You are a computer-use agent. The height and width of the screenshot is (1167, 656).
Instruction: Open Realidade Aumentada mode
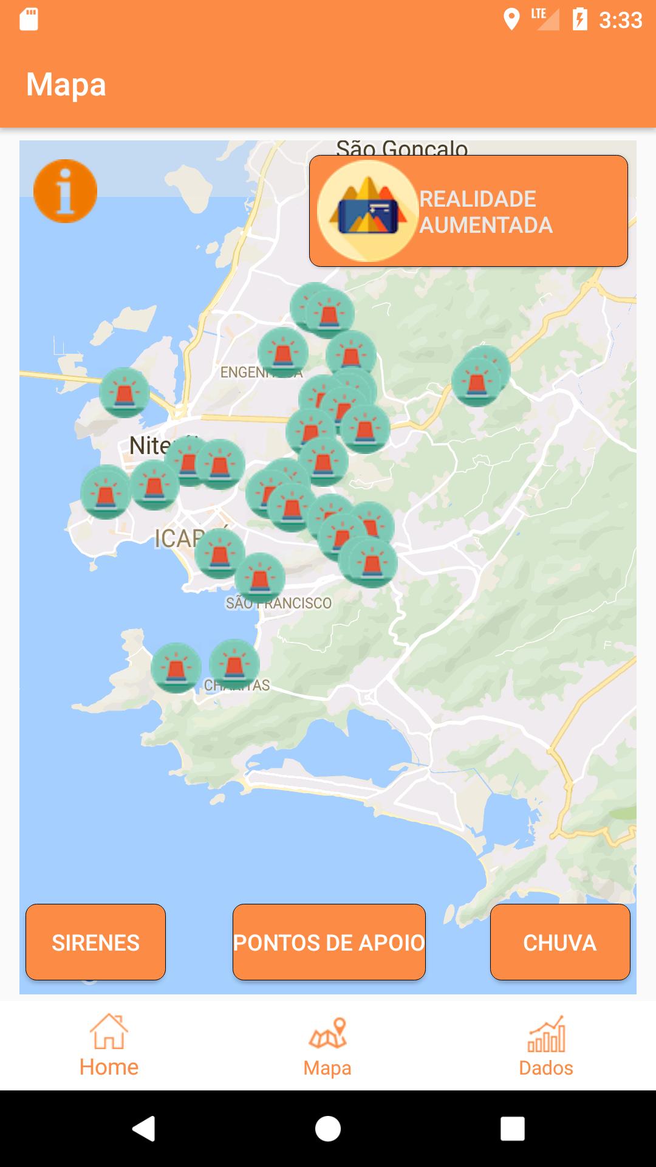pos(468,211)
